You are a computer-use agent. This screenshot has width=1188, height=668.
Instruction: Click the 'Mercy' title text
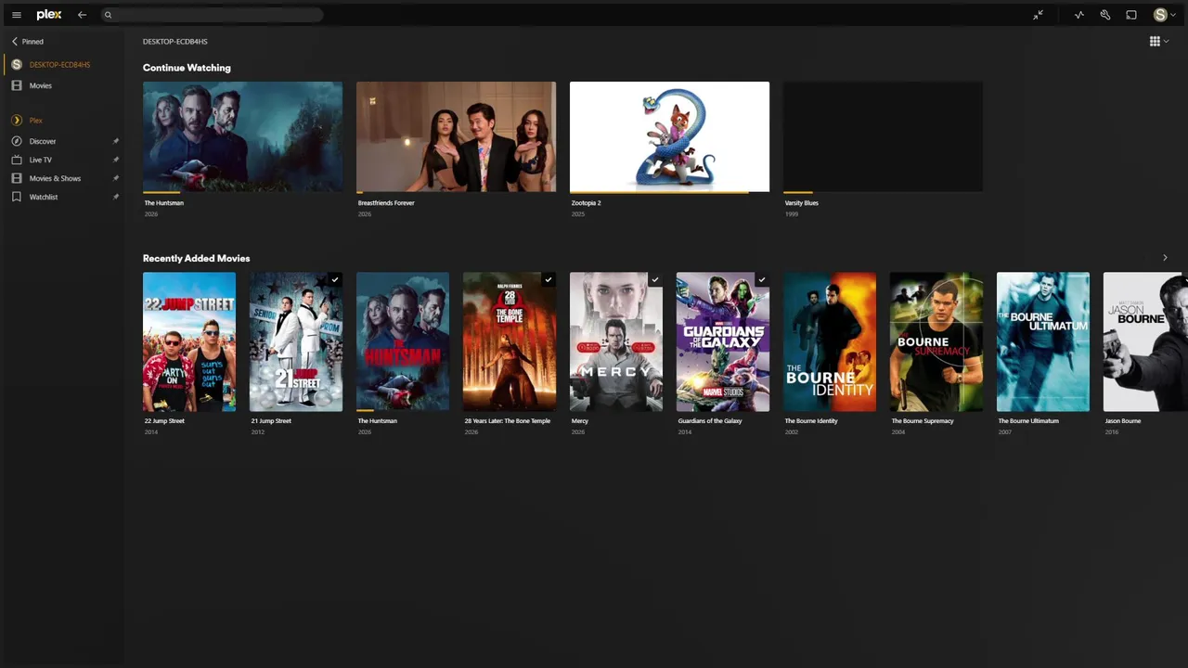tap(580, 421)
